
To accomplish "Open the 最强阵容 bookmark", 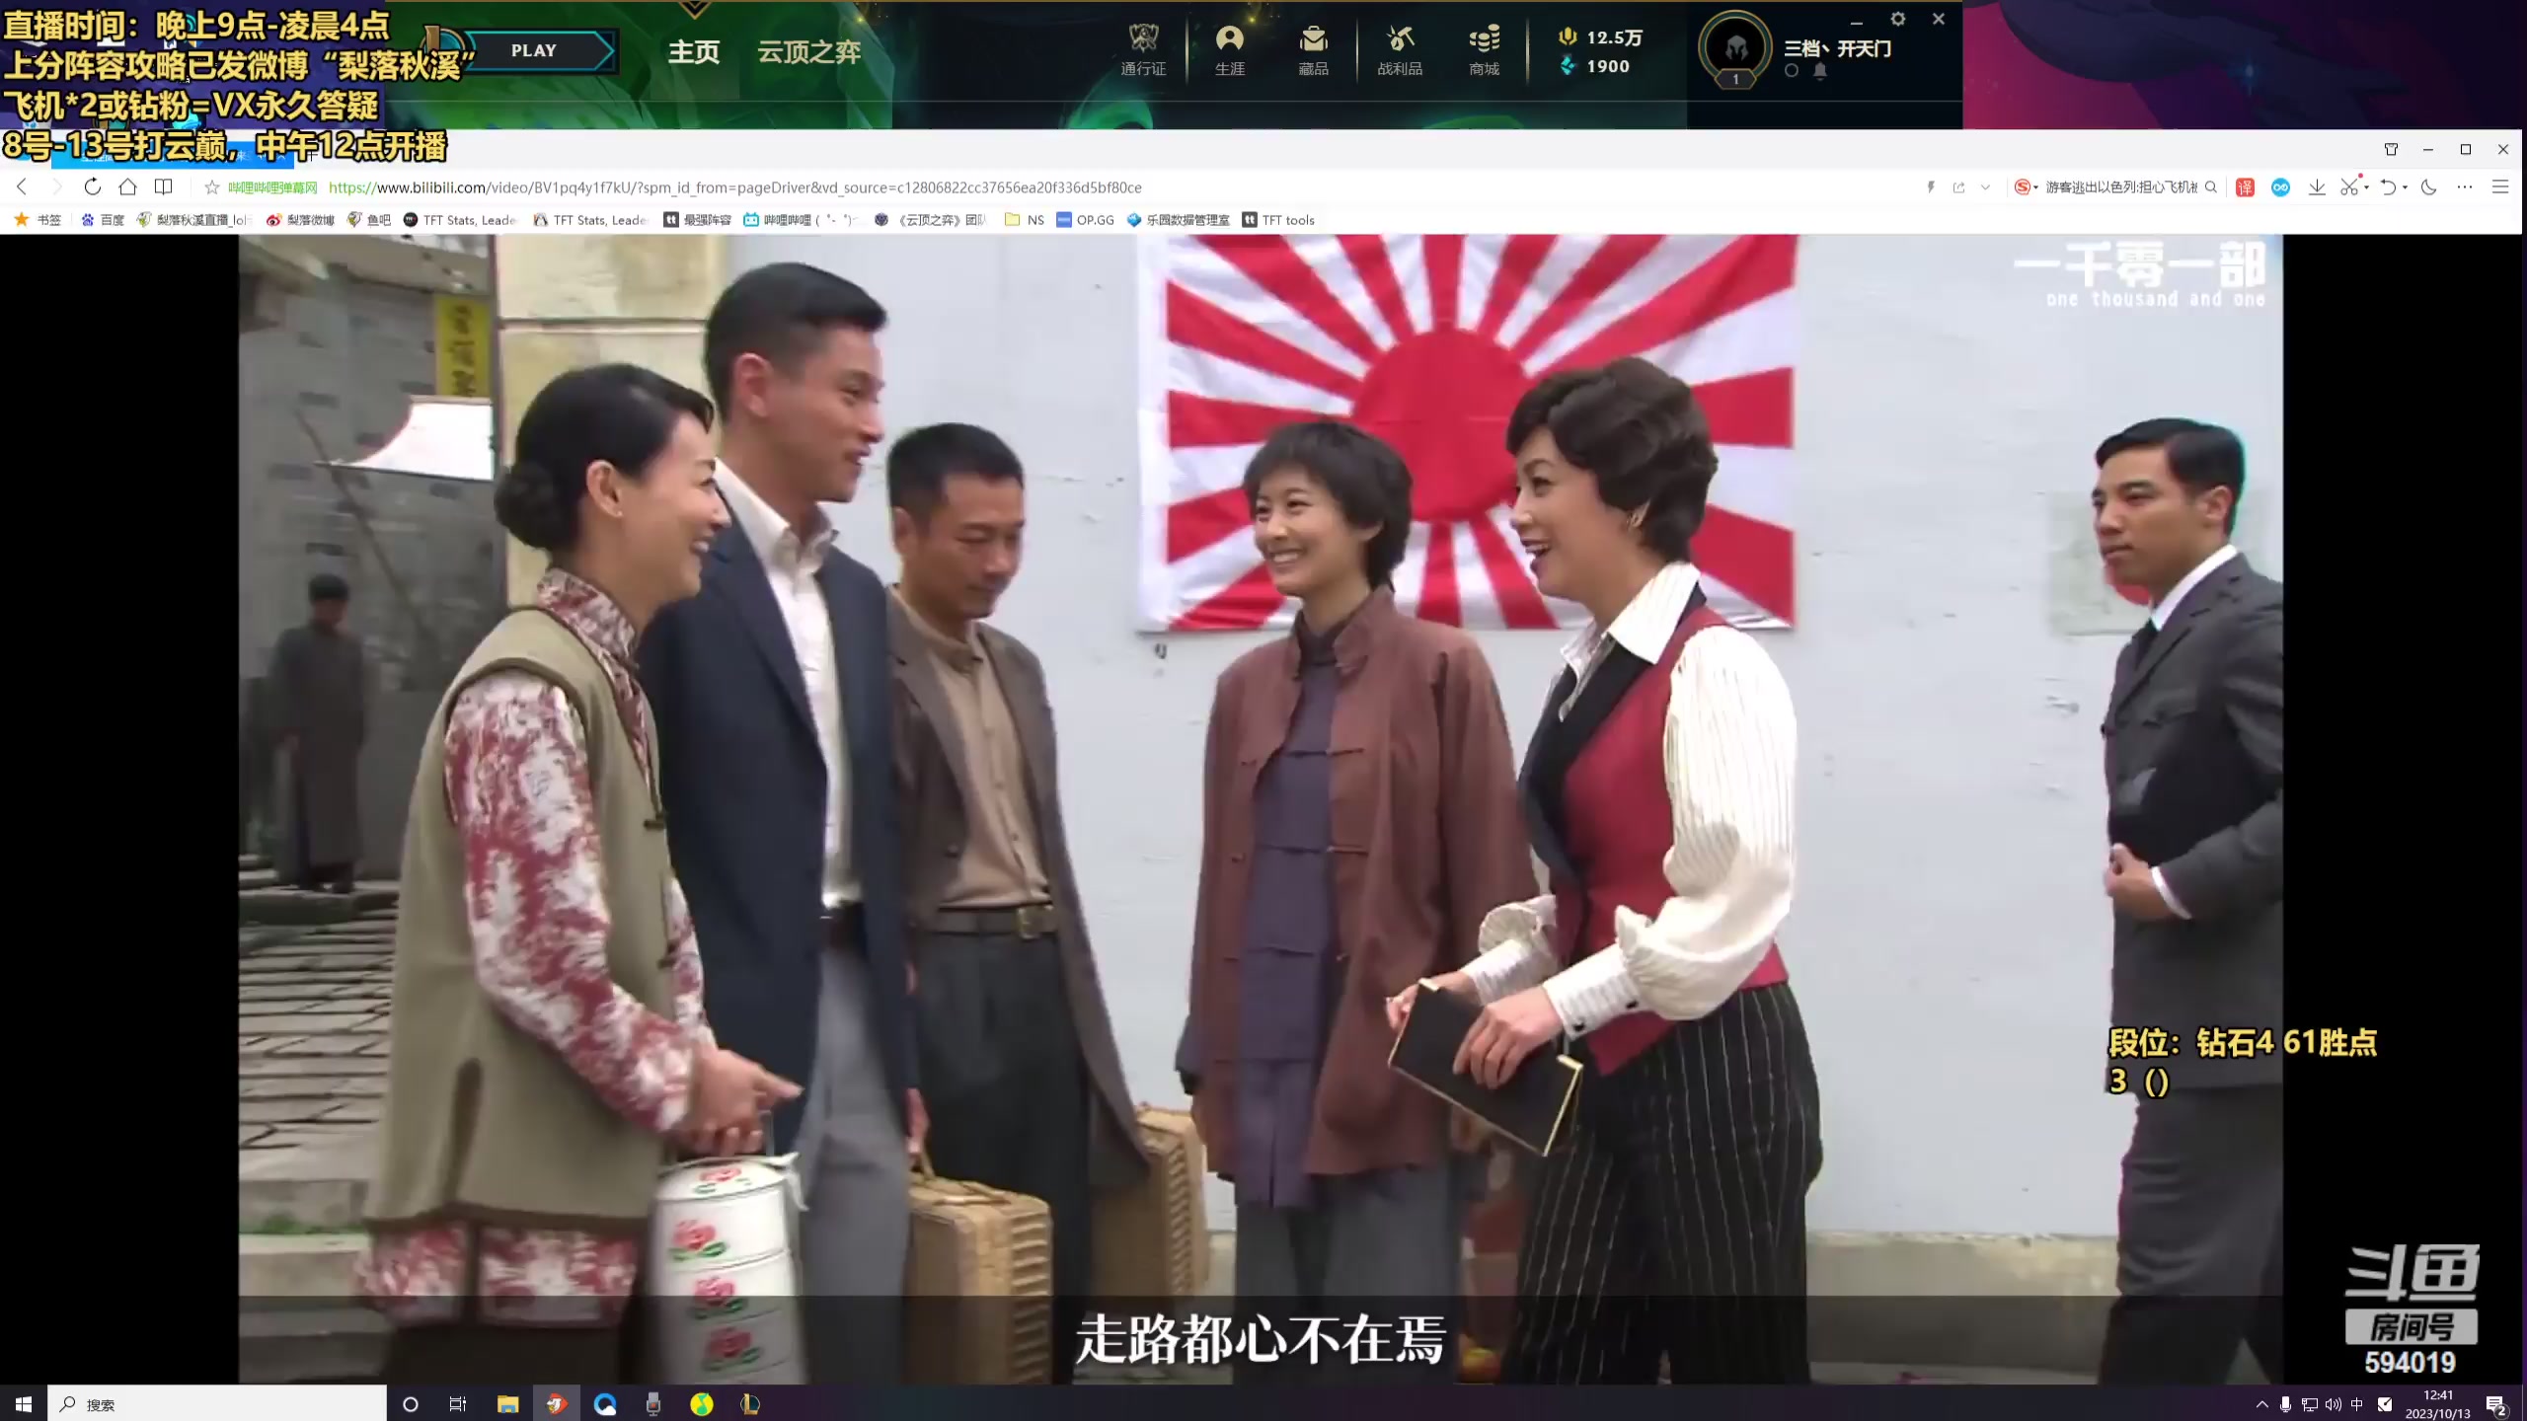I will coord(697,220).
